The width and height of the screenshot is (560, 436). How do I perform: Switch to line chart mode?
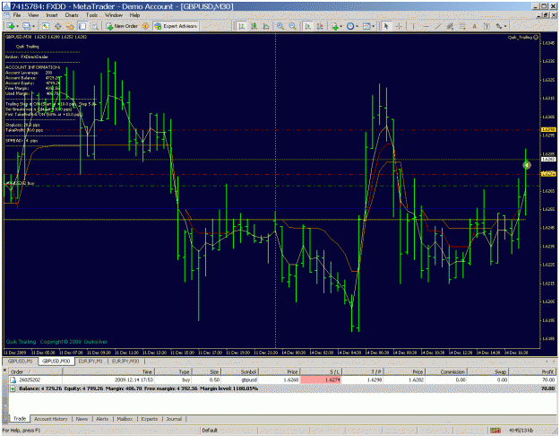[266, 26]
